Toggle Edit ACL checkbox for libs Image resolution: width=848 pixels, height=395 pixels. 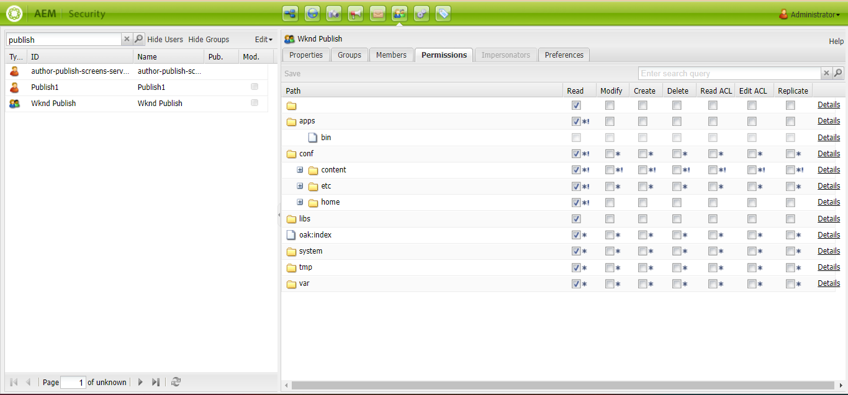click(752, 219)
